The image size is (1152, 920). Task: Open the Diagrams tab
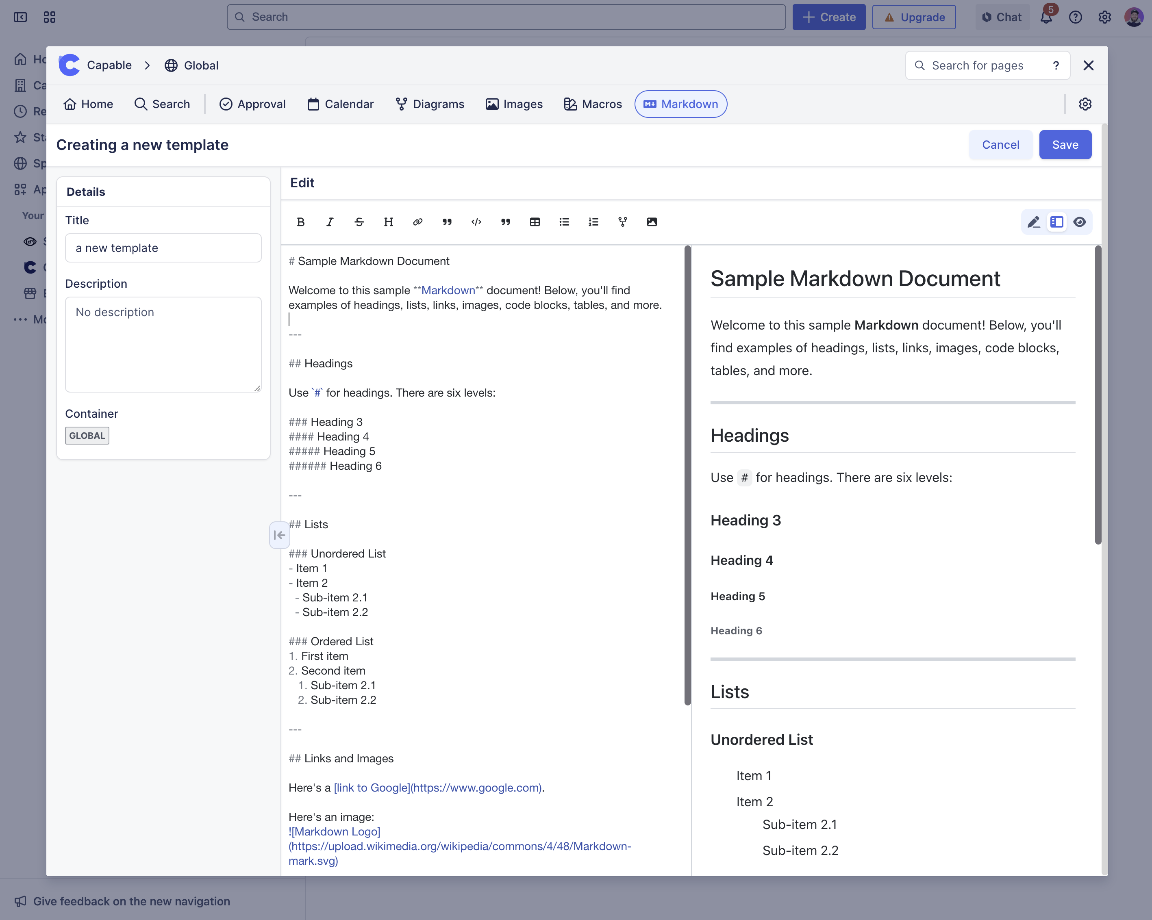pos(430,104)
